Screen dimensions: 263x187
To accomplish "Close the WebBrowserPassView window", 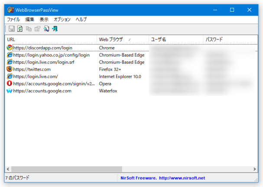I will point(250,10).
